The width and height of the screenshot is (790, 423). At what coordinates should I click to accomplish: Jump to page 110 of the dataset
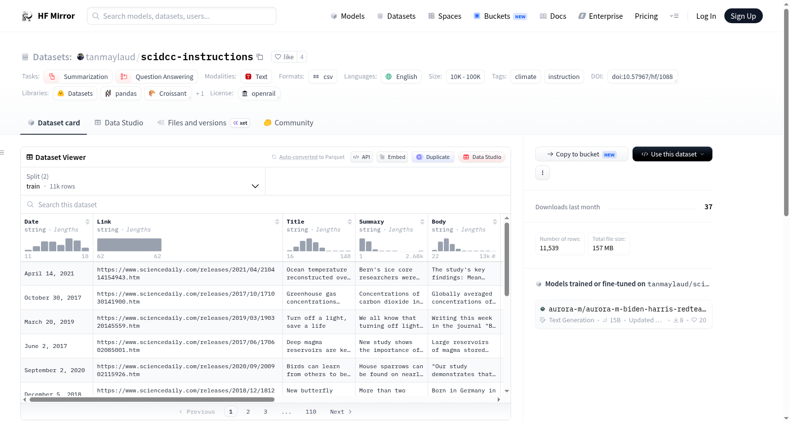tap(311, 412)
